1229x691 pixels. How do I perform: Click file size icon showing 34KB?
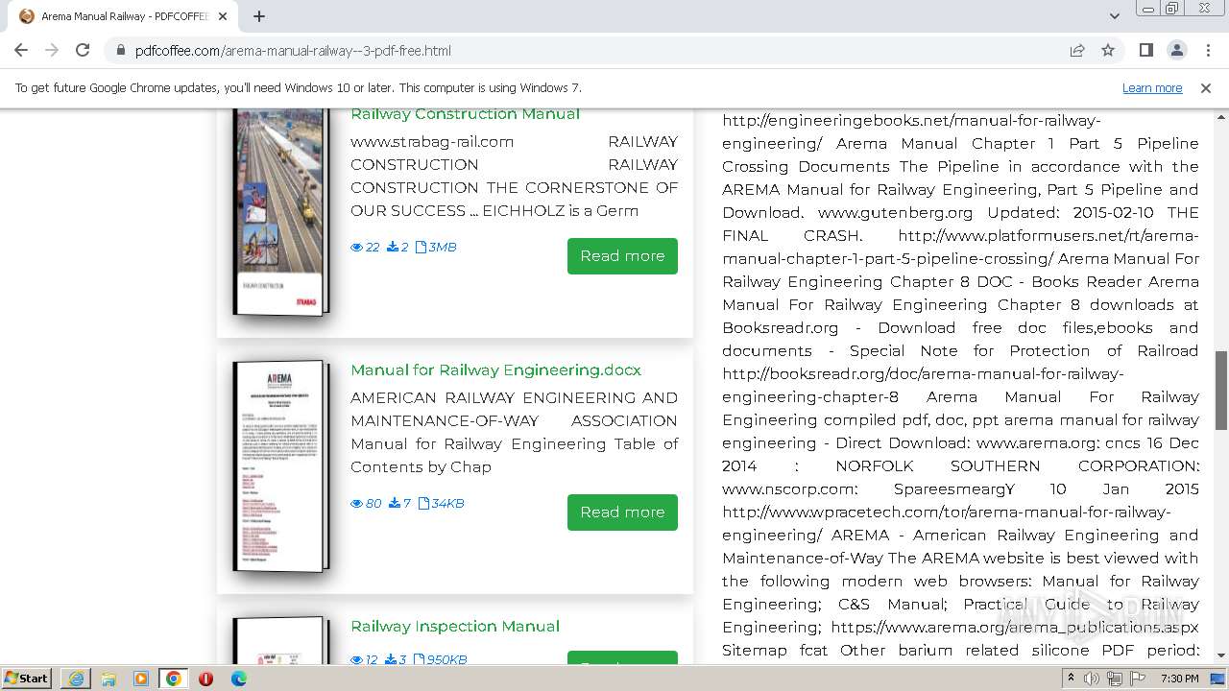(x=423, y=504)
